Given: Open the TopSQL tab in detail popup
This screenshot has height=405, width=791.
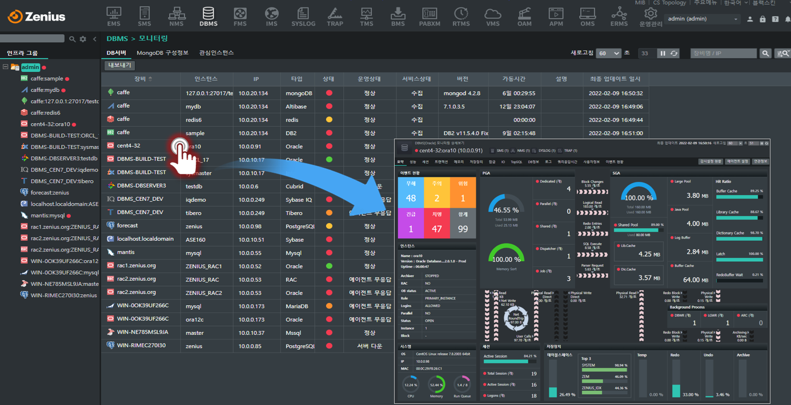Looking at the screenshot, I should (516, 162).
